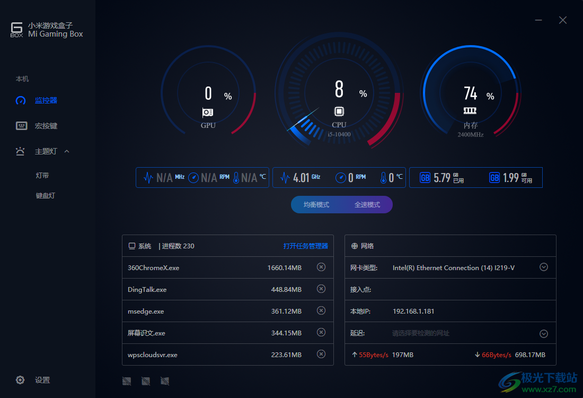Click the 进程数 230 process count

coord(178,246)
